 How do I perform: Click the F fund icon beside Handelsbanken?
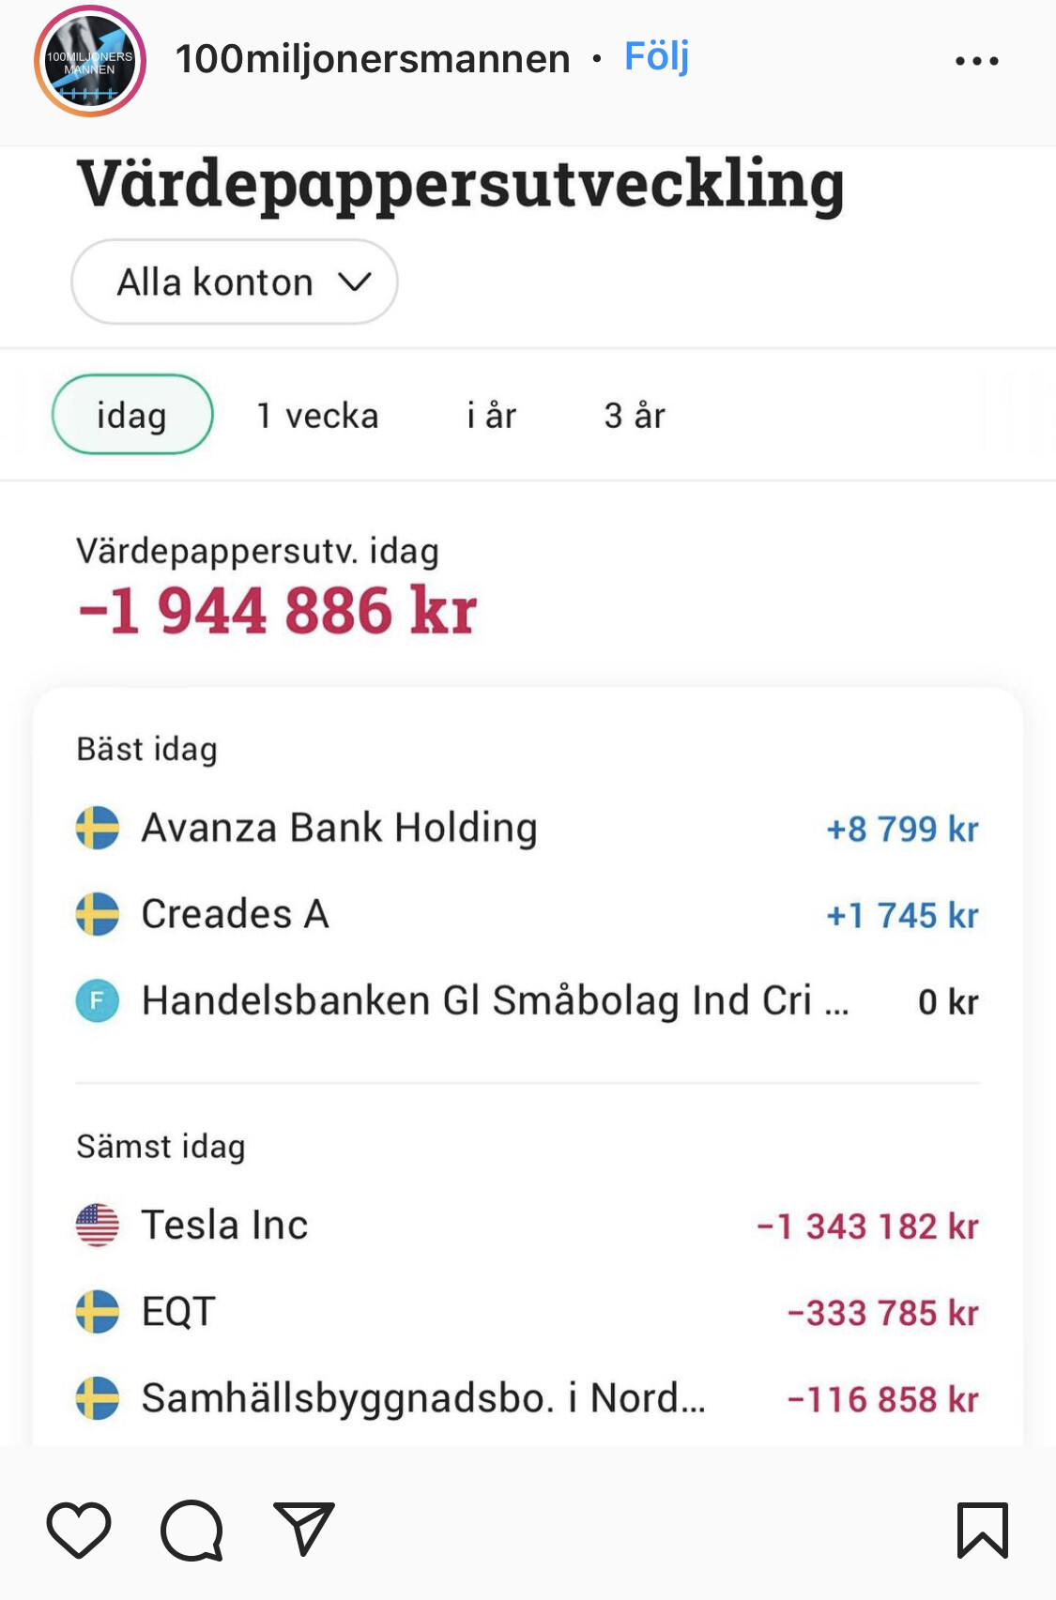point(98,1001)
